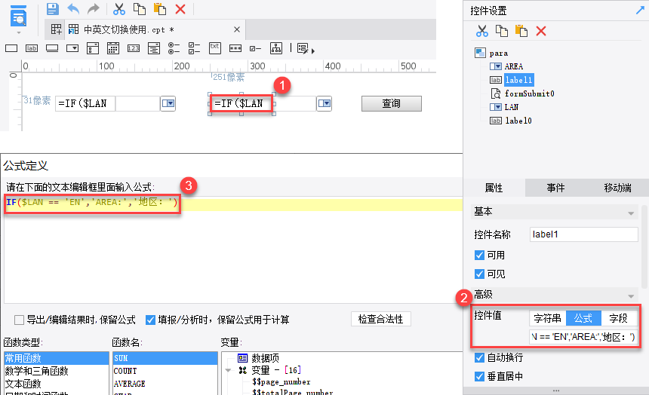Select label1 in the widget tree
This screenshot has height=395, width=649.
point(519,80)
